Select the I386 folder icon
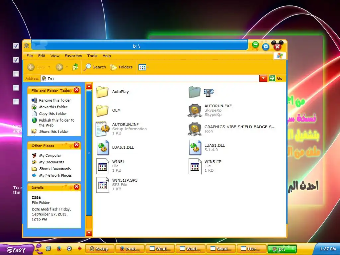 195,92
